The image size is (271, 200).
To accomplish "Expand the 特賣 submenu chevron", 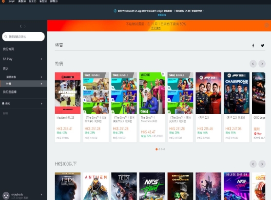I will [x=41, y=84].
